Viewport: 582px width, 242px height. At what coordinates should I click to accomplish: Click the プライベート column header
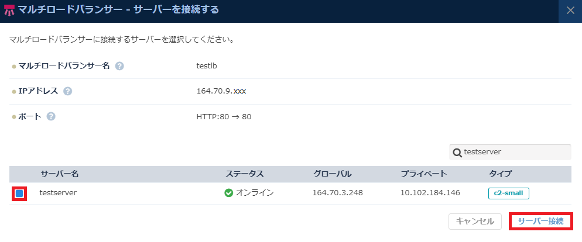point(424,174)
